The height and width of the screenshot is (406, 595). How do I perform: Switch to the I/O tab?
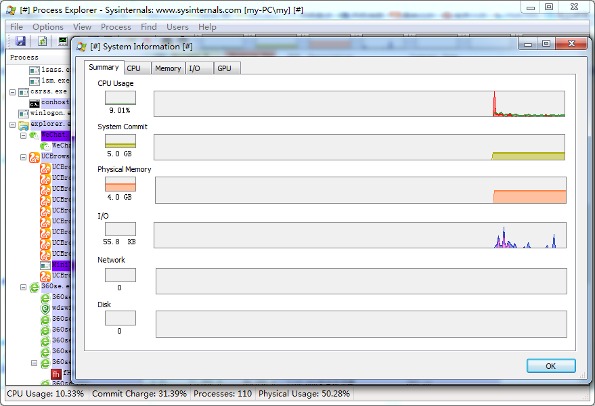(x=200, y=68)
